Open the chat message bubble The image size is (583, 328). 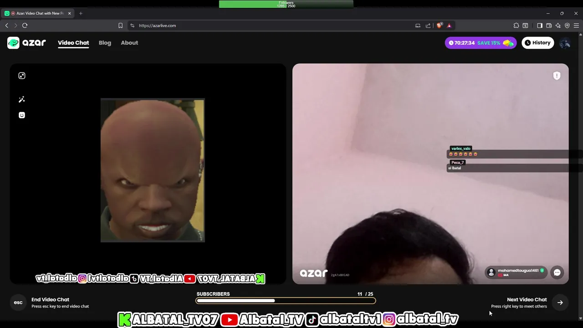[557, 272]
